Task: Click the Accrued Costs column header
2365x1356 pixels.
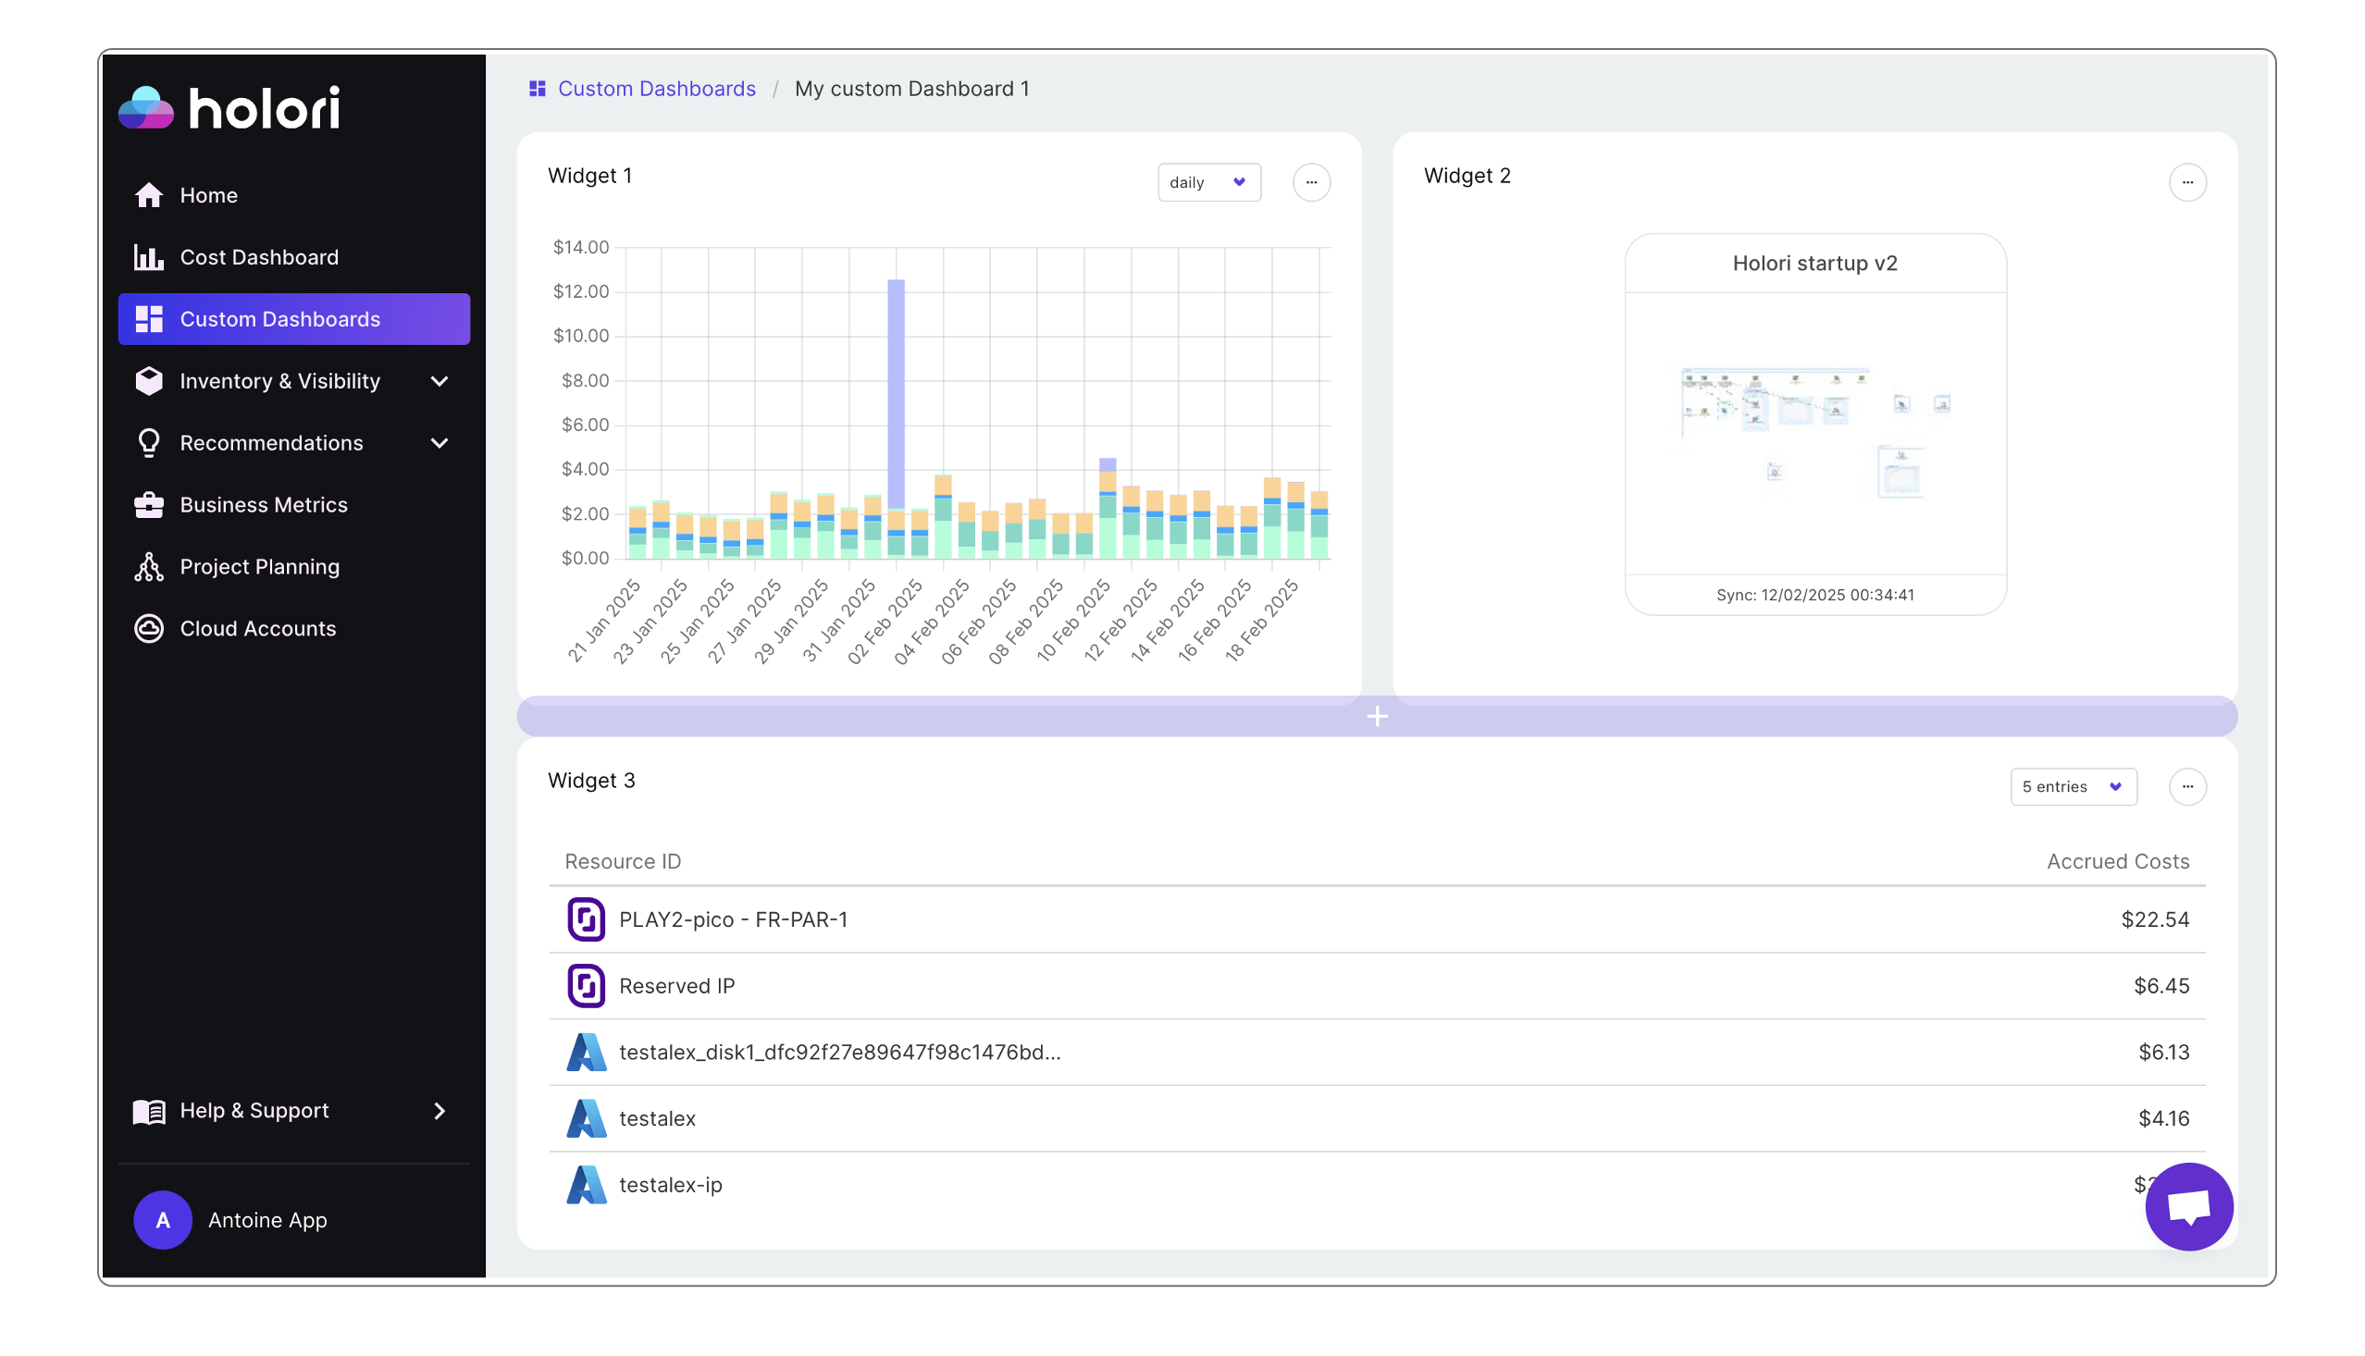Action: (x=2117, y=861)
